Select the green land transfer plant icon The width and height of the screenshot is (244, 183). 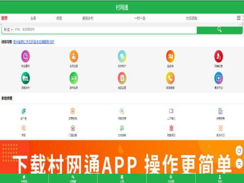click(x=122, y=128)
